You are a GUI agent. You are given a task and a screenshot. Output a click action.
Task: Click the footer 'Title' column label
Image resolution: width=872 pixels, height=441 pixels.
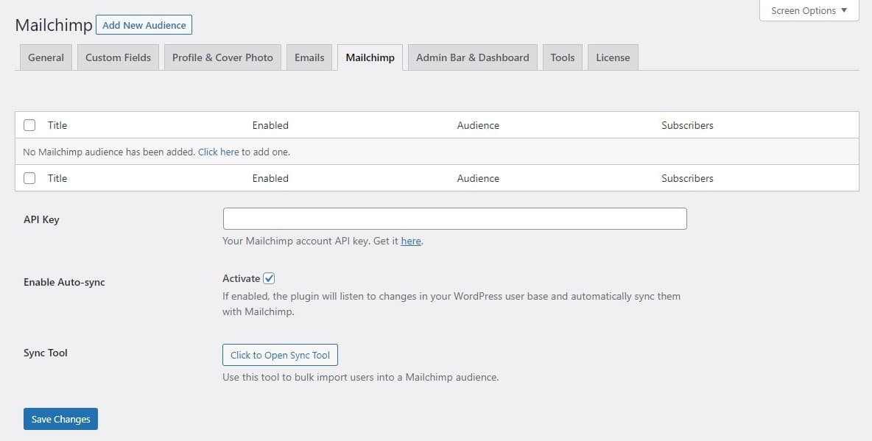pos(57,178)
